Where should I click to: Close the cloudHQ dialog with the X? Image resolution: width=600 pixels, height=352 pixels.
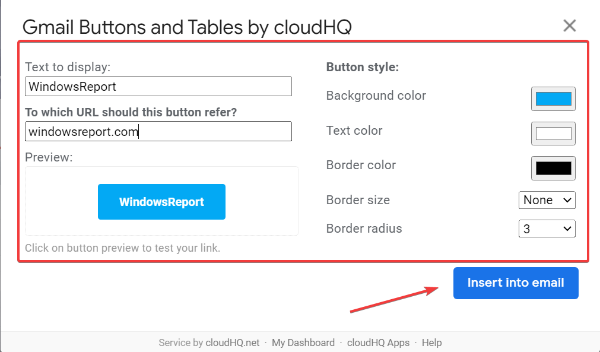[569, 26]
